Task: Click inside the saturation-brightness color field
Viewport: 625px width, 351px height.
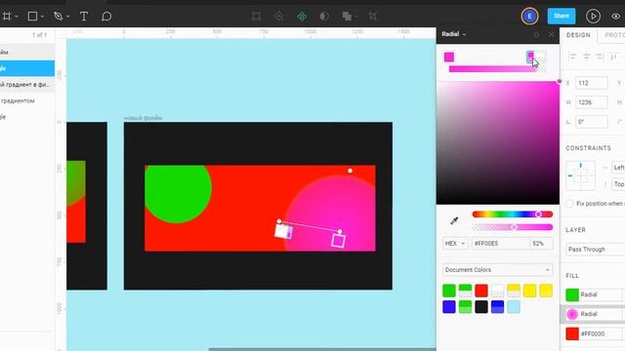Action: coord(498,143)
